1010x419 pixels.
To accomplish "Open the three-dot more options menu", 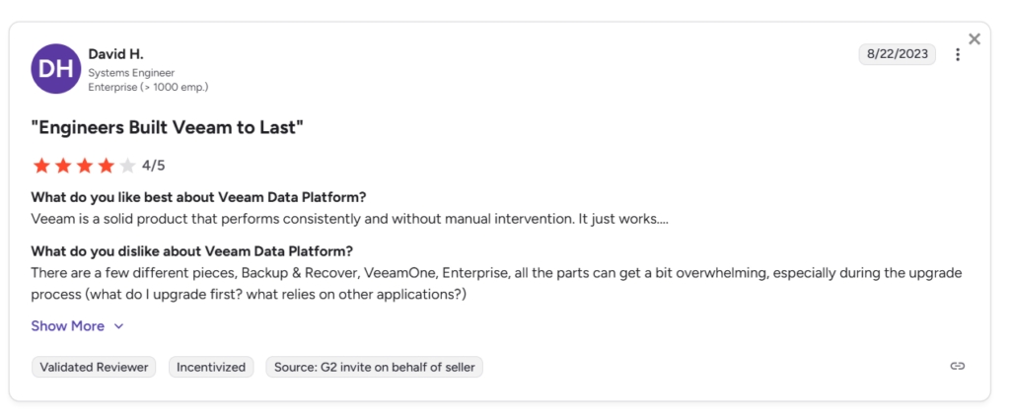I will tap(957, 55).
